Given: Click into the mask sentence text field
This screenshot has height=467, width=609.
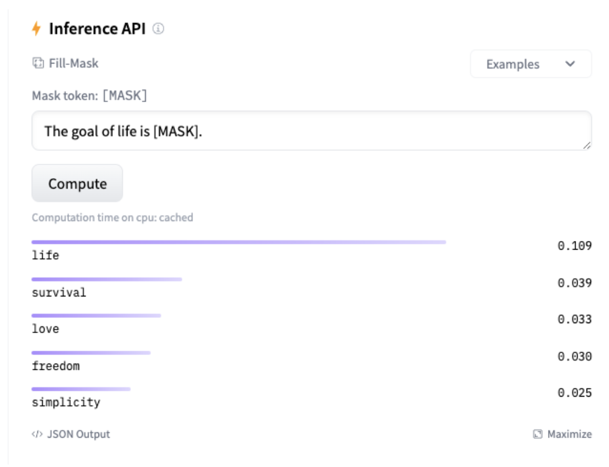Looking at the screenshot, I should click(311, 131).
